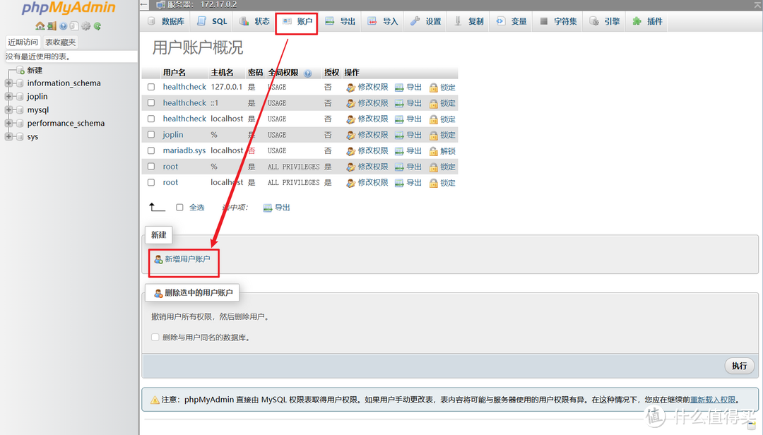Select performance_schema in the database tree
Viewport: 763px width, 435px height.
(x=66, y=124)
